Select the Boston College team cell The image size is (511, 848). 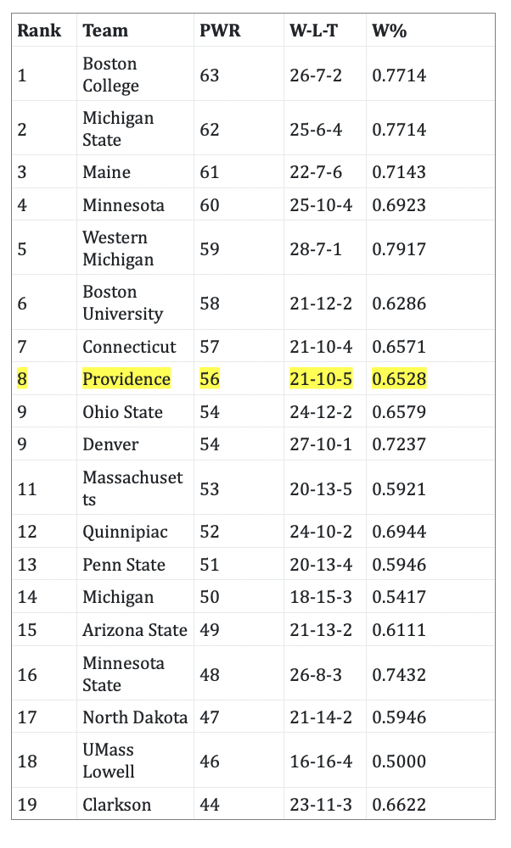(x=110, y=75)
